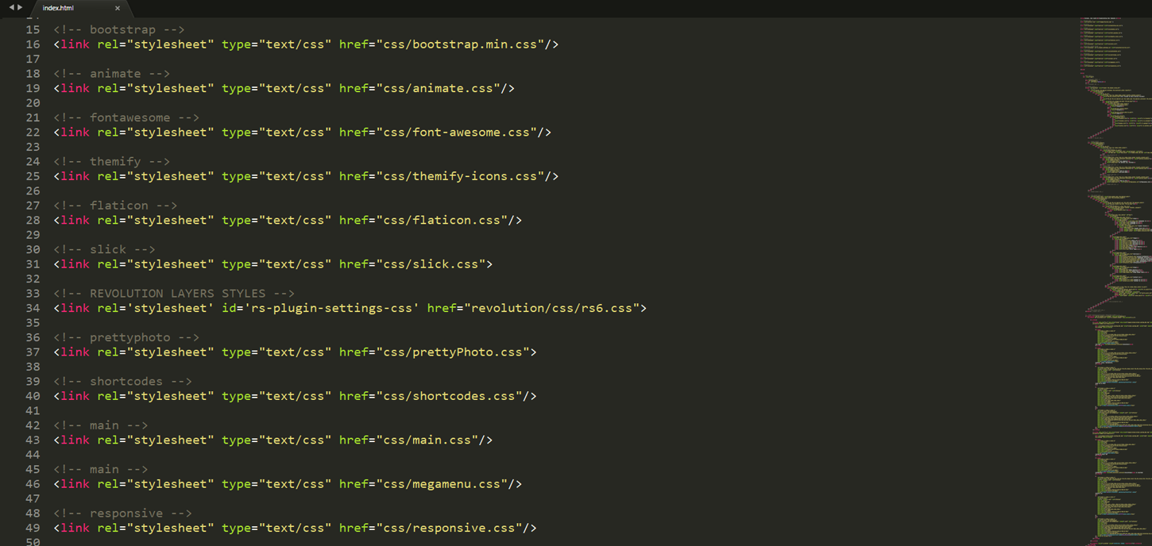Click the minimap code overview

pos(1115,281)
